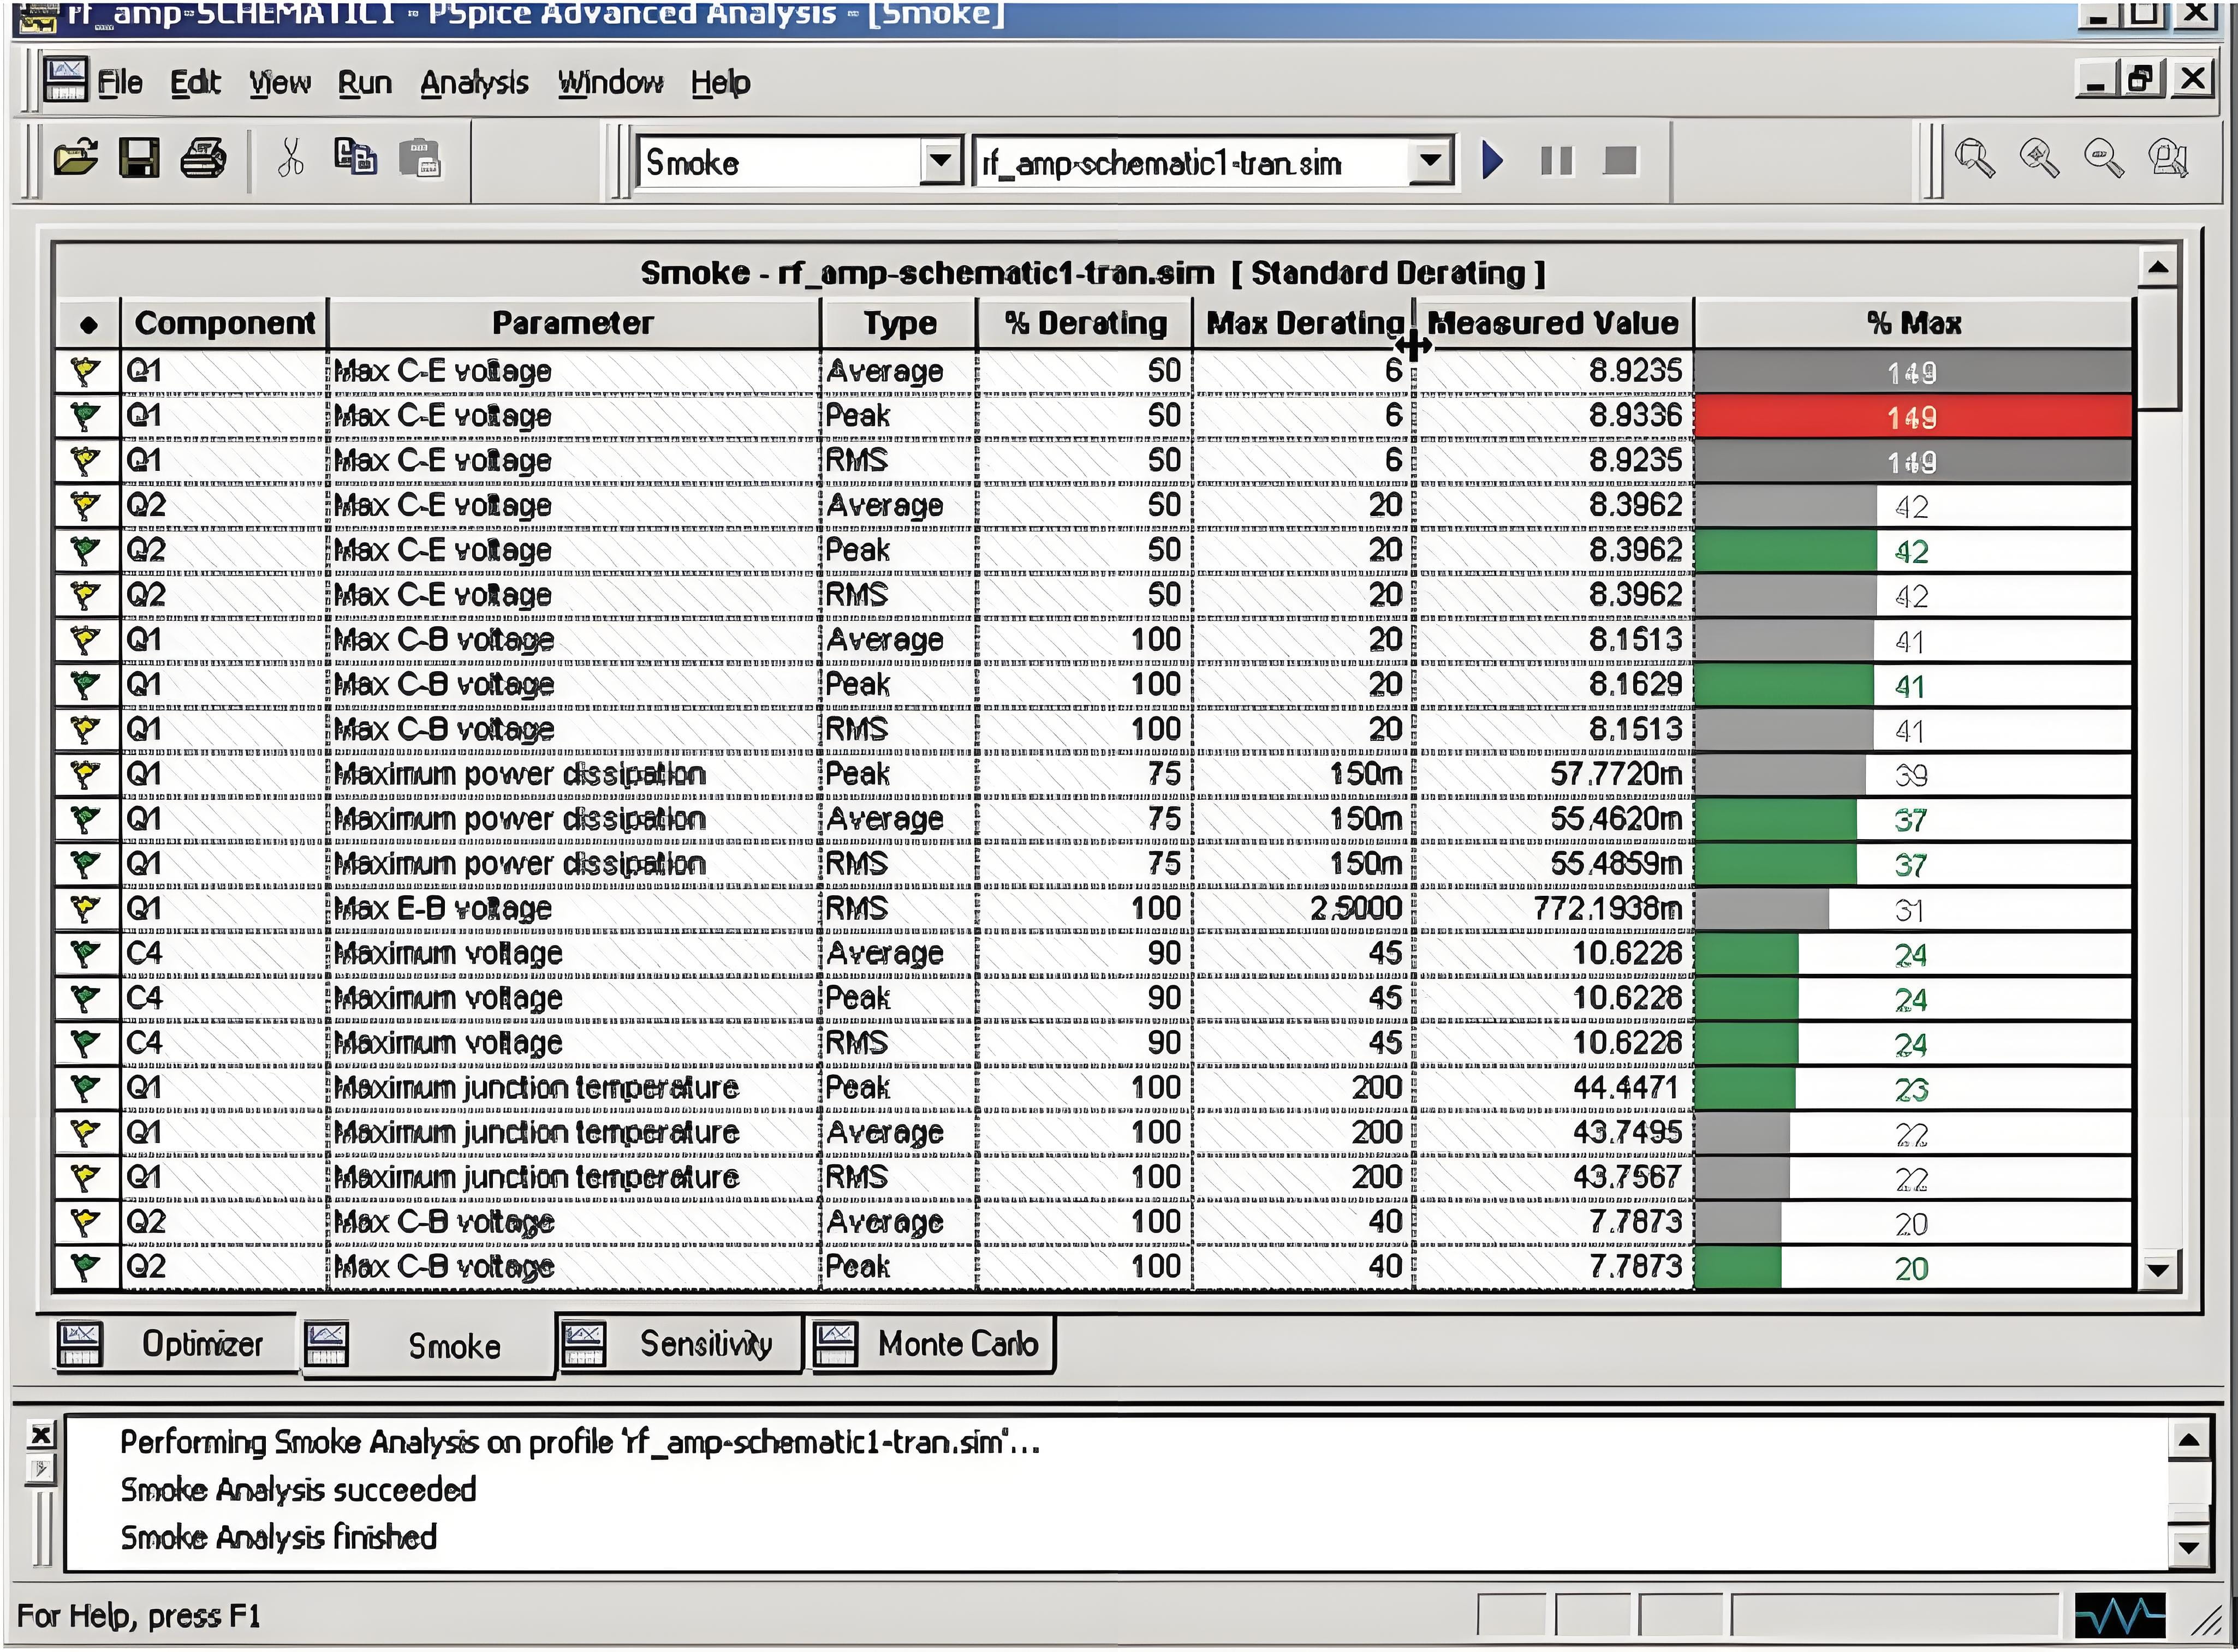Click the Save floppy disk icon
2238x1652 pixels.
139,159
